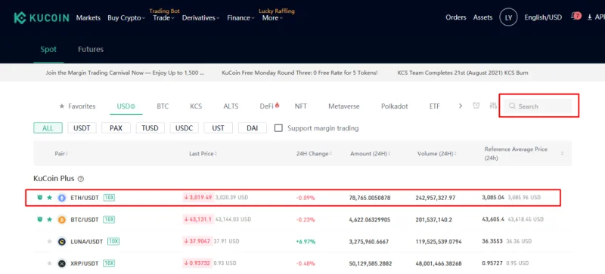Select the UST quote filter
605x274 pixels.
[x=218, y=128]
